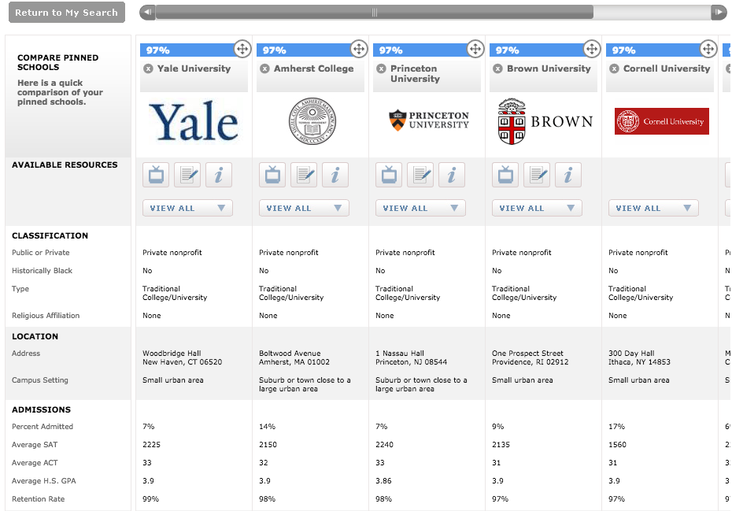Open the info icon under Brown University
Viewport: 732px width, 511px height.
click(x=568, y=174)
